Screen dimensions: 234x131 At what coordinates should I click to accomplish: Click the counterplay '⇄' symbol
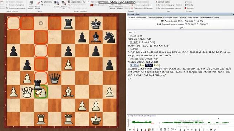pos(211,130)
